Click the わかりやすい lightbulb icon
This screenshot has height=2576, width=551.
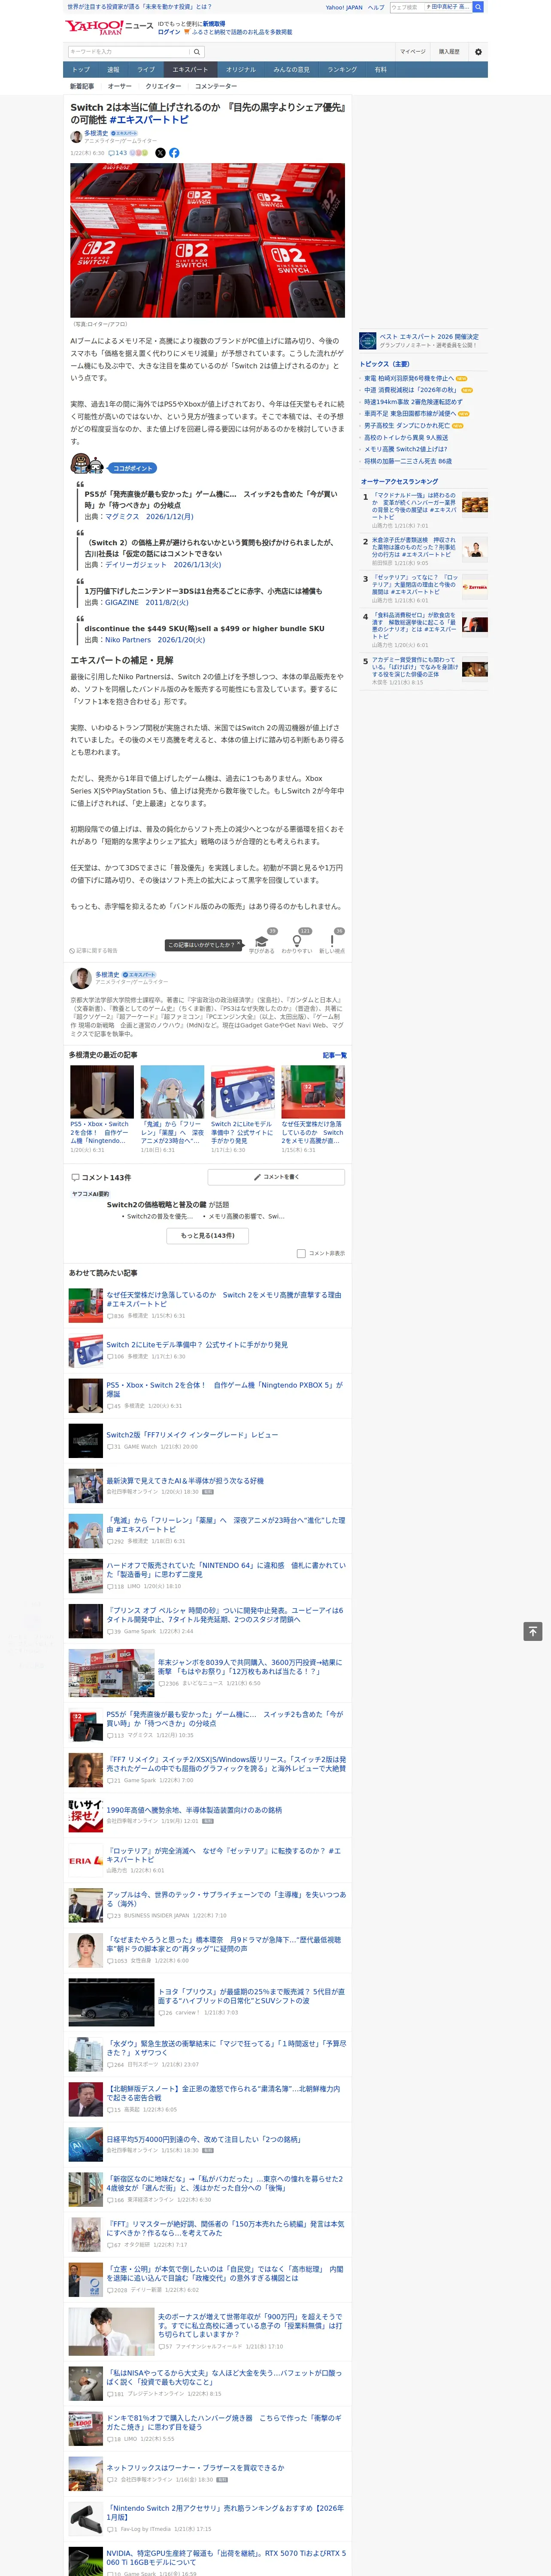coord(296,941)
